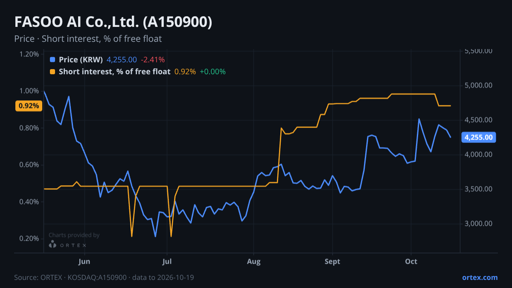This screenshot has height=288, width=512.
Task: Click the 4,255.00 value in the legend
Action: point(122,60)
